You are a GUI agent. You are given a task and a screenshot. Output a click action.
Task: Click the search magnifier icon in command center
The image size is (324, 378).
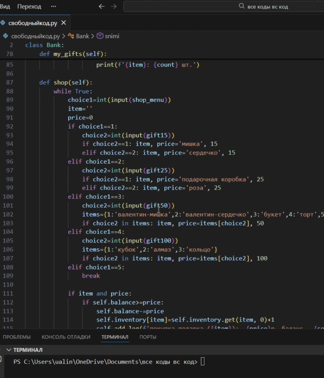click(241, 6)
